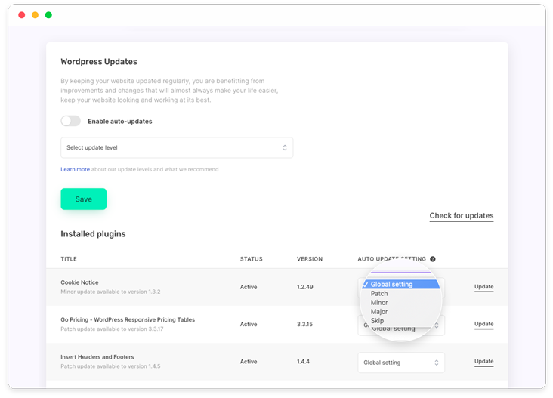This screenshot has width=553, height=398.
Task: Toggle the Enable auto-updates switch
Action: click(70, 121)
